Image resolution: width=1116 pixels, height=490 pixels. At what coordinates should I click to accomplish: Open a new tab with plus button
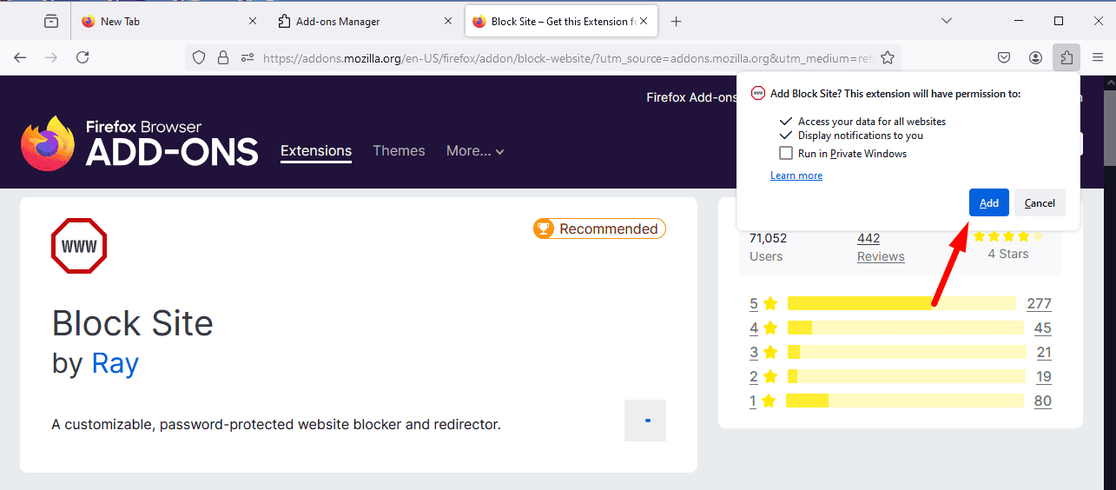coord(677,21)
